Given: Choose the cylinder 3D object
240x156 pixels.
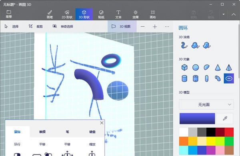Looking at the screenshot, I should tap(184, 78).
